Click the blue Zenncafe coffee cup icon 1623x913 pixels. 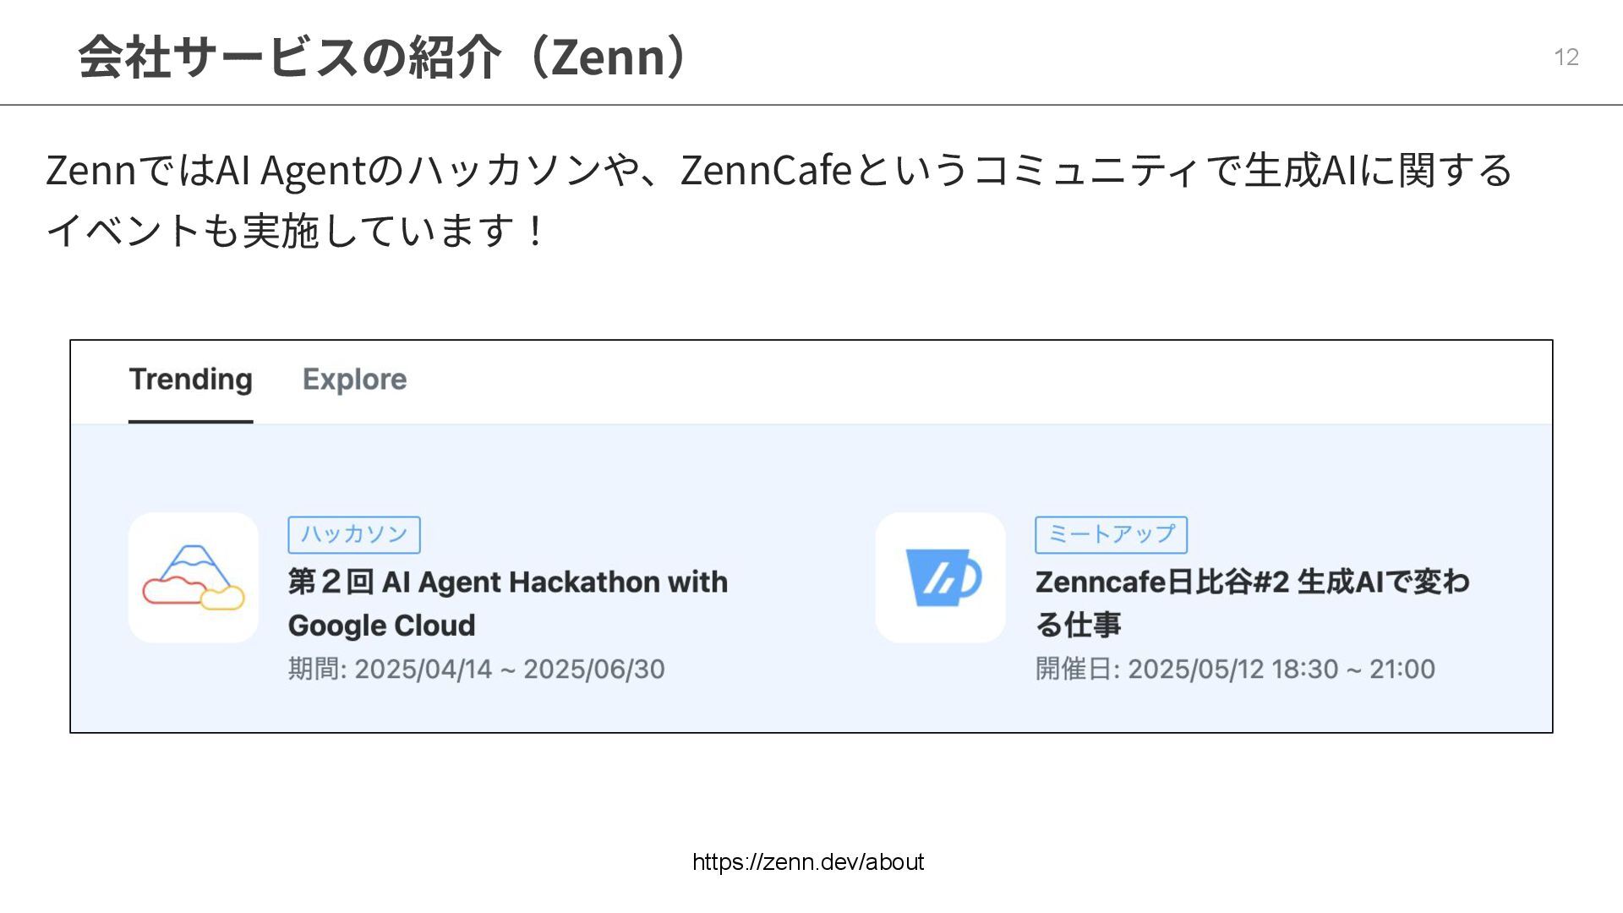coord(940,577)
